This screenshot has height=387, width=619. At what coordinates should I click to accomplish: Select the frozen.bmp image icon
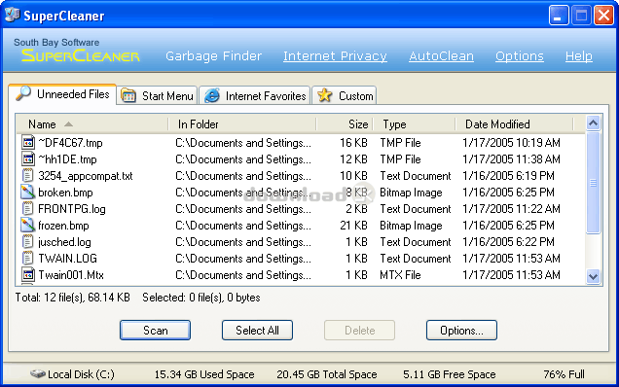pyautogui.click(x=27, y=226)
